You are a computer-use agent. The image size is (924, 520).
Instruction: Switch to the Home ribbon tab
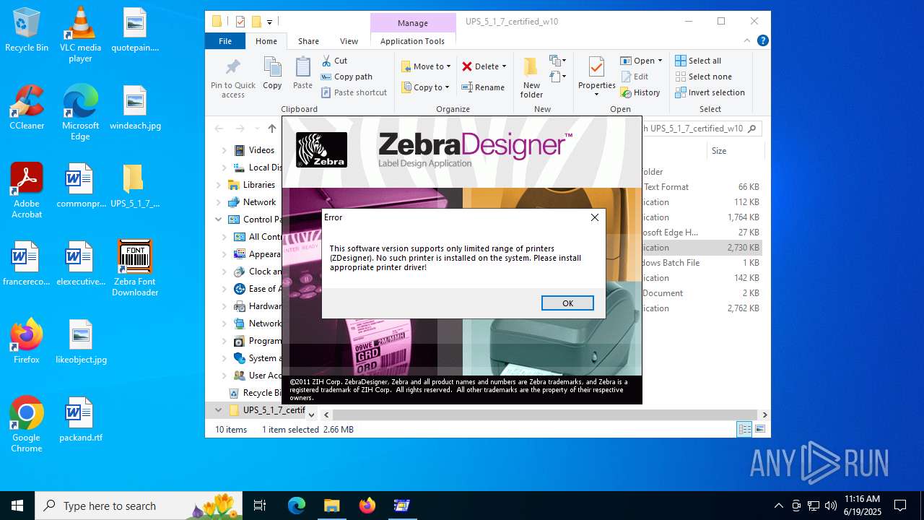point(266,41)
